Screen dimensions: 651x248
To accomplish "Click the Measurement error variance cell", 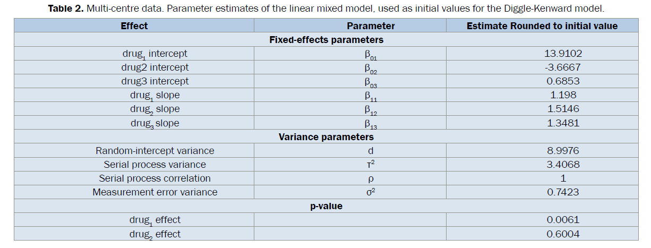I will [x=155, y=192].
